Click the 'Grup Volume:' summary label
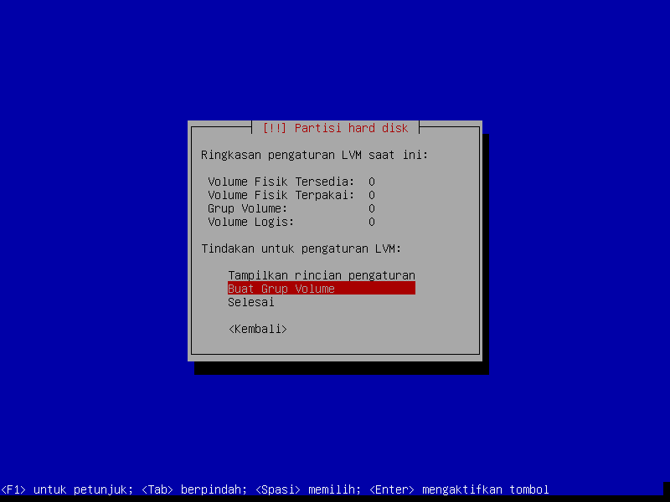 click(x=247, y=208)
